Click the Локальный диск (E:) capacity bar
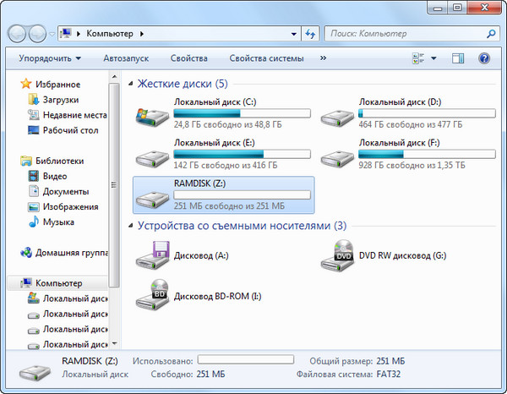The width and height of the screenshot is (507, 394). pyautogui.click(x=242, y=154)
